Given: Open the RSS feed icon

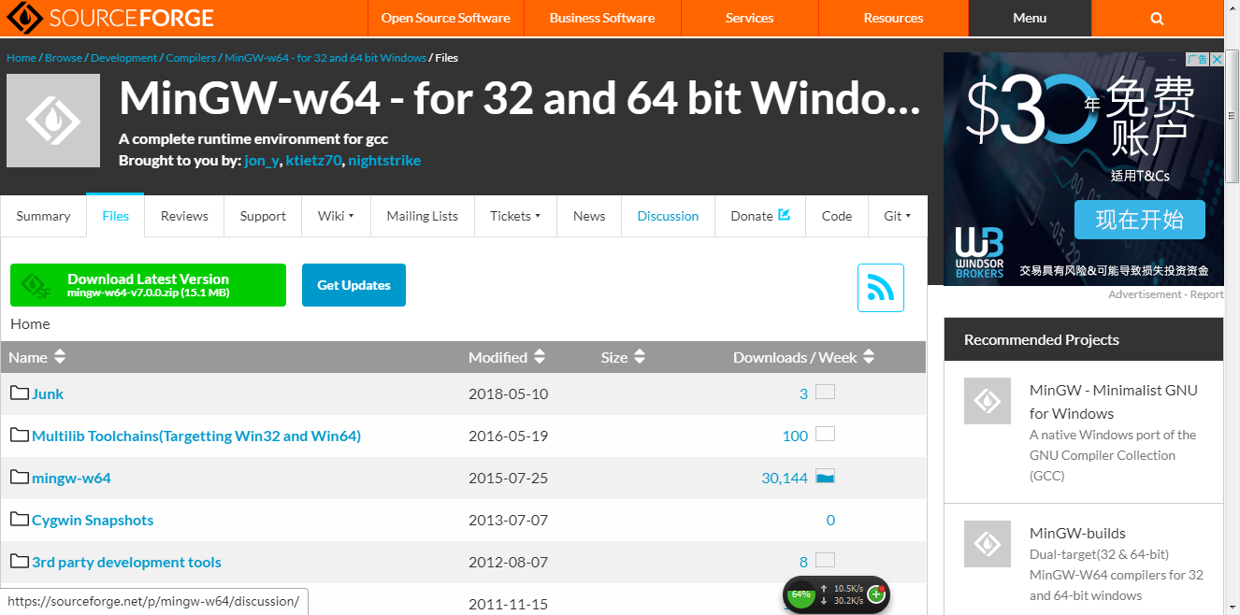Looking at the screenshot, I should click(881, 288).
